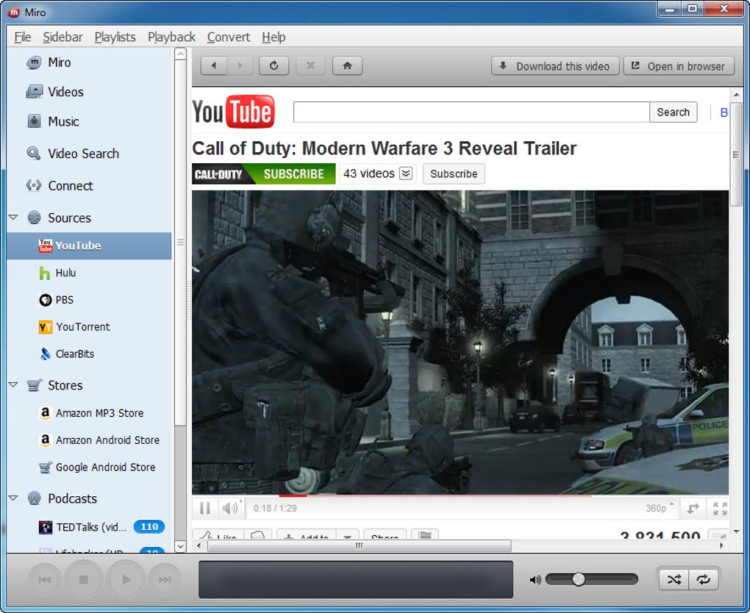Select the Hulu source icon
The width and height of the screenshot is (750, 613).
tap(44, 273)
